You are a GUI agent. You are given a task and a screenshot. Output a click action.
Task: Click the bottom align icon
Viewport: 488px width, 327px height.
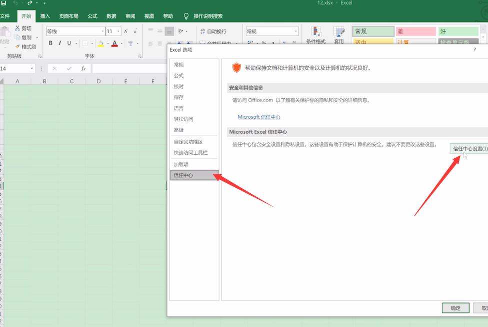[x=169, y=31]
